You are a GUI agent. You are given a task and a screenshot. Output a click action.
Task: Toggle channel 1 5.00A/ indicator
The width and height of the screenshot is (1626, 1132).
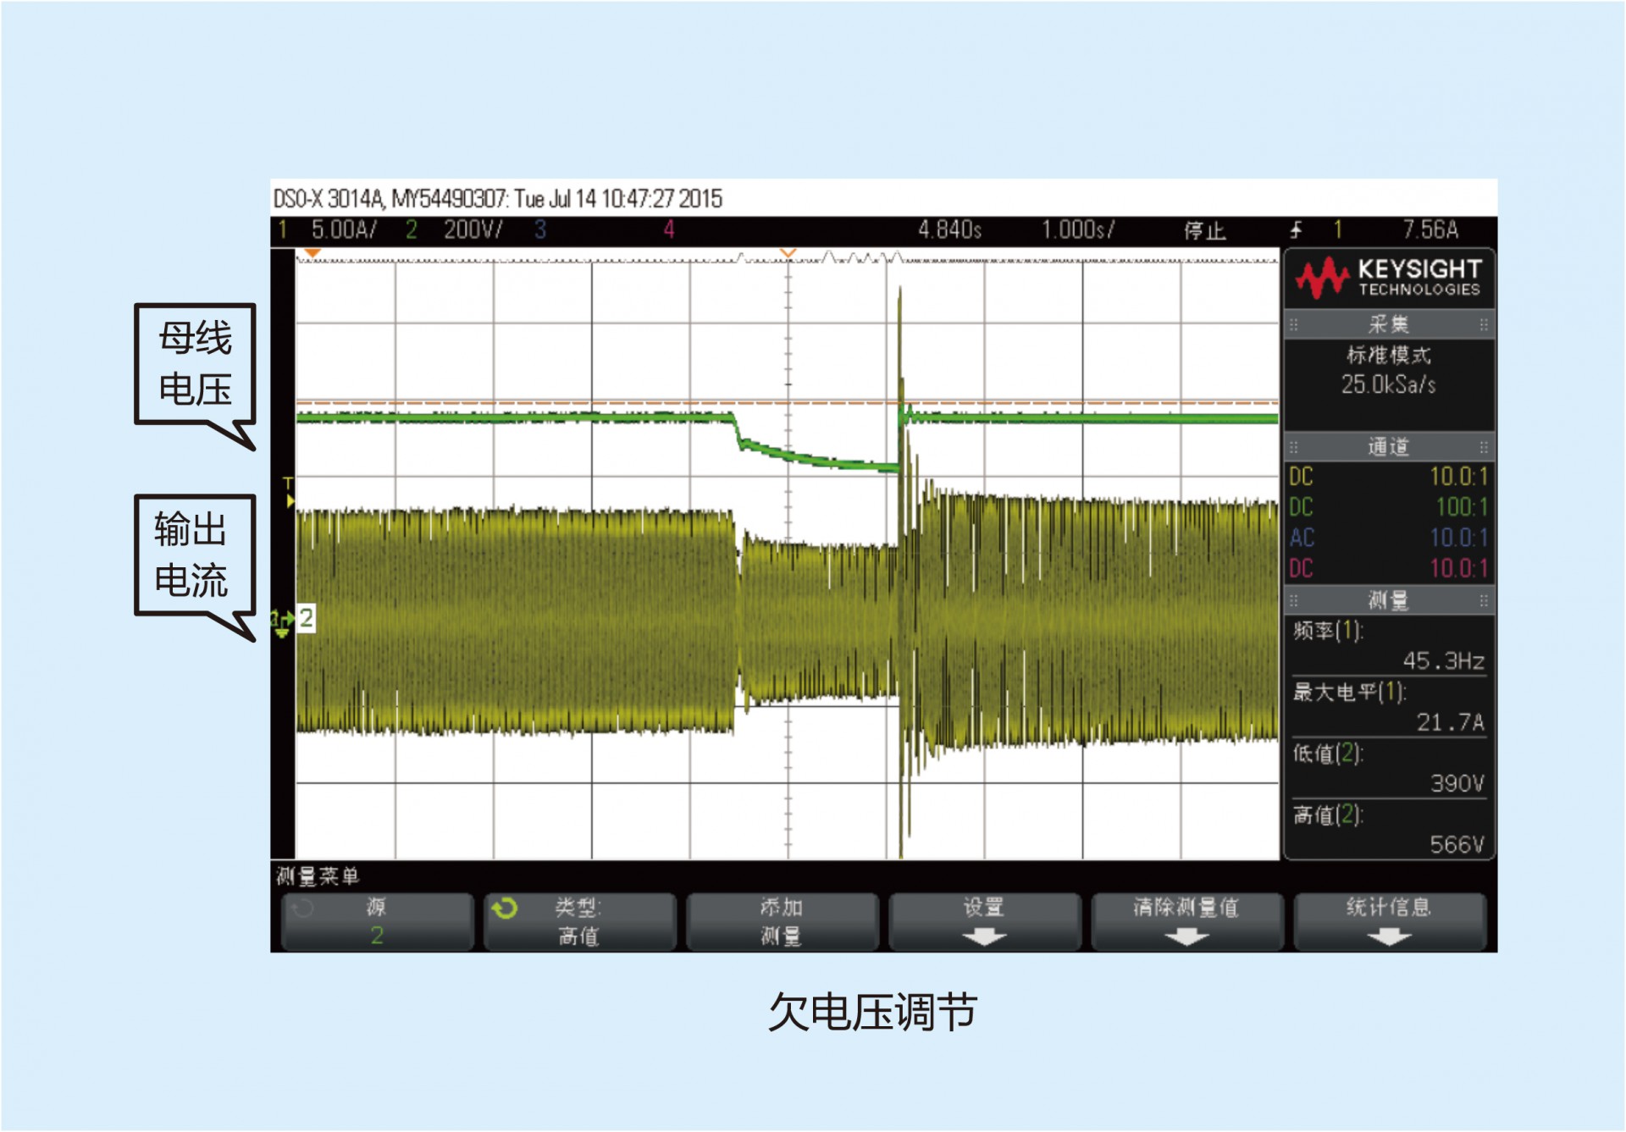[330, 229]
